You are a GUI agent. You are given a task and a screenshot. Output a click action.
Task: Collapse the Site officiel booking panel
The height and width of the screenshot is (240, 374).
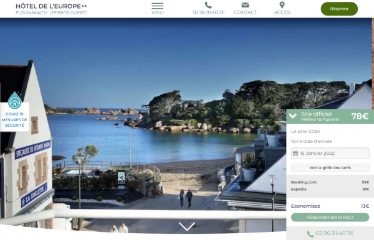pos(293,116)
